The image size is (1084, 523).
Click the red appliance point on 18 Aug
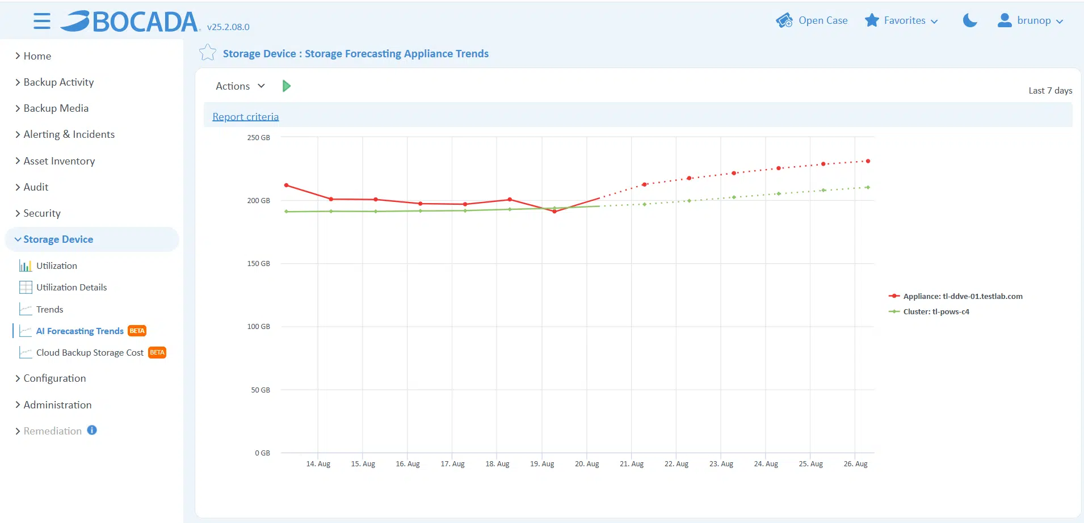(510, 199)
